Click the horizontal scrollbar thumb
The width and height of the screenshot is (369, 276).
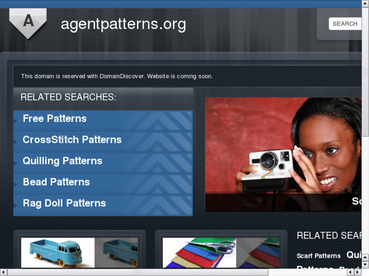(138, 272)
